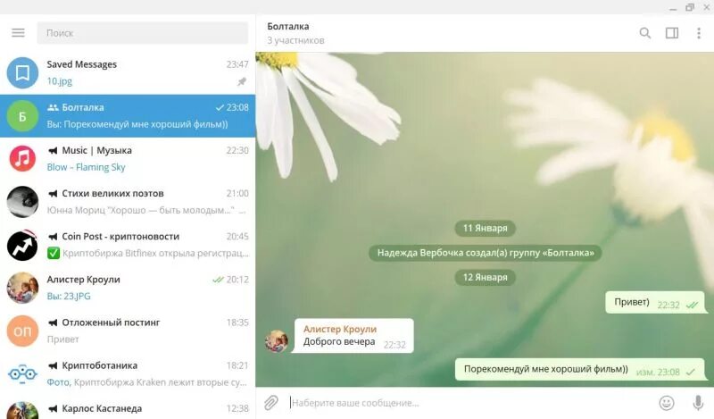
Task: Open the emoji smiley picker
Action: (667, 403)
